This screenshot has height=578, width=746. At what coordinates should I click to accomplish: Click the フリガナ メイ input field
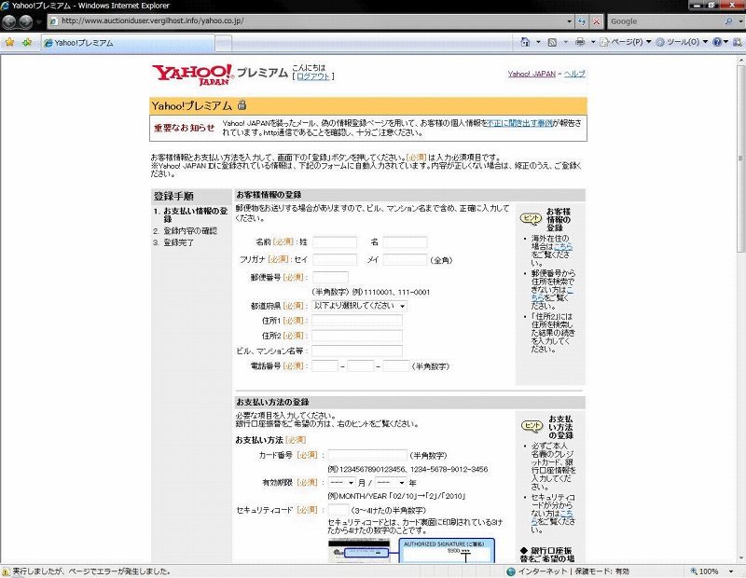coord(405,260)
